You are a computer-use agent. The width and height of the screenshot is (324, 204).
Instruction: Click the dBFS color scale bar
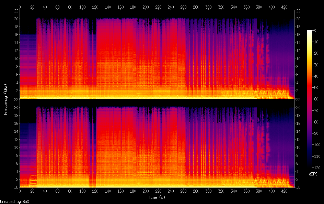309,99
